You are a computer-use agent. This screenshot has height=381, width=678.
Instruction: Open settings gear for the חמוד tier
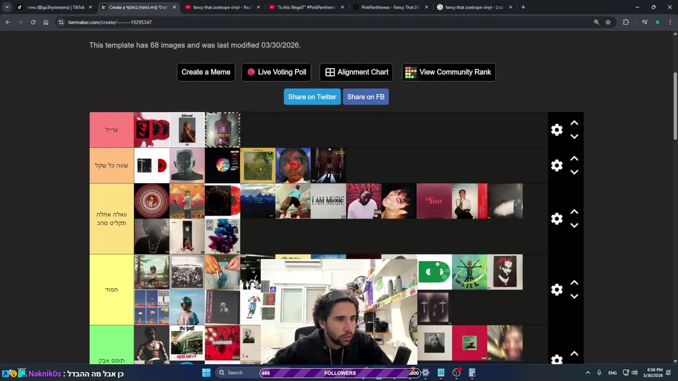tap(557, 289)
